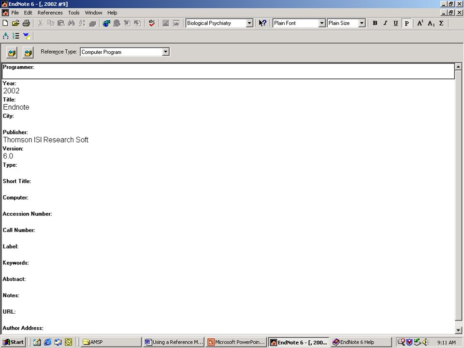Create a new library with the blank page icon
The width and height of the screenshot is (464, 348).
5,23
